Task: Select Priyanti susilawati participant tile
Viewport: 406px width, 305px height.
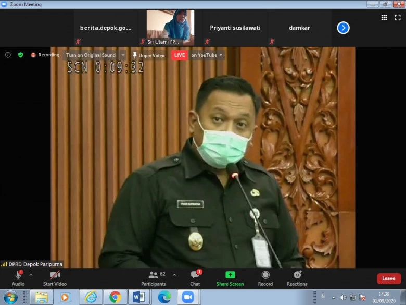Action: pos(235,28)
